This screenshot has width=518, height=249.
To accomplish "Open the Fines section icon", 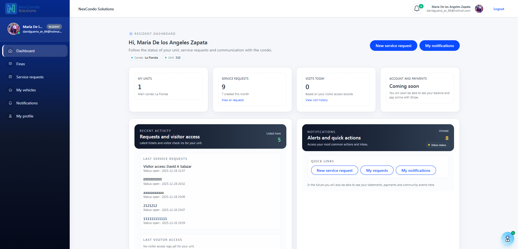I will click(10, 64).
